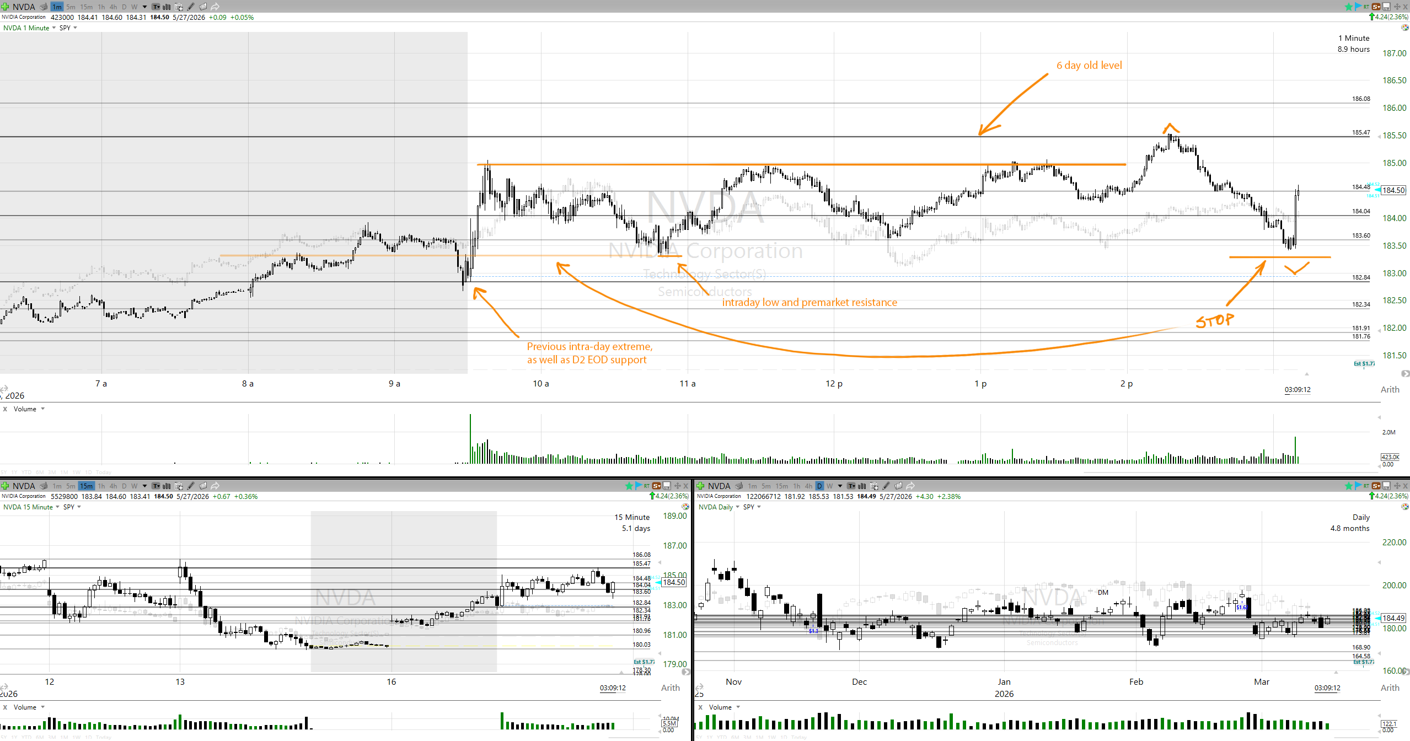Click the floppy disk save icon in top chart

tap(1386, 7)
